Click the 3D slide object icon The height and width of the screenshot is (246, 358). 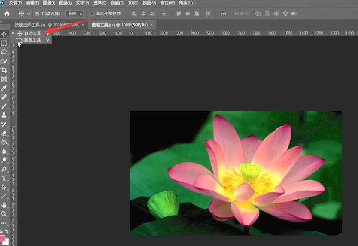tap(285, 14)
